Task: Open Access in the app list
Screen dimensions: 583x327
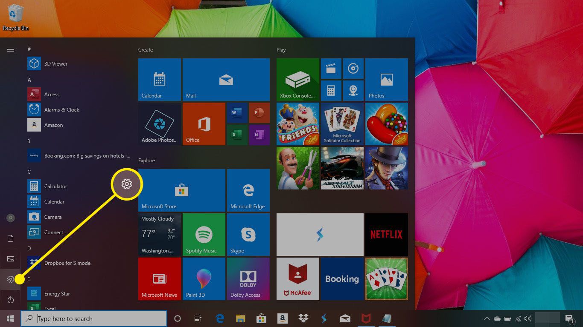Action: [x=79, y=95]
